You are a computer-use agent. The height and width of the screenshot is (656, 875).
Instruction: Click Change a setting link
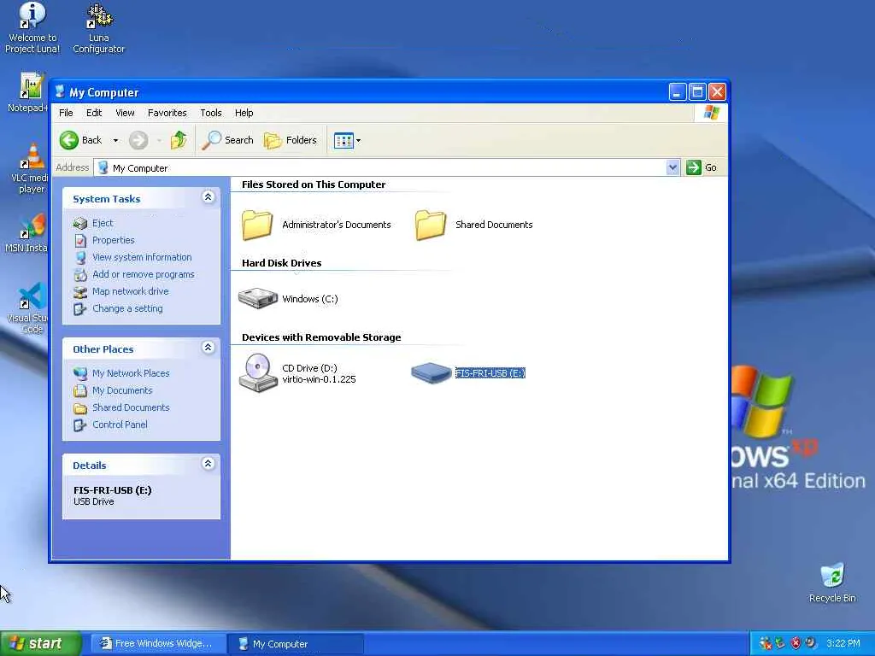coord(128,308)
